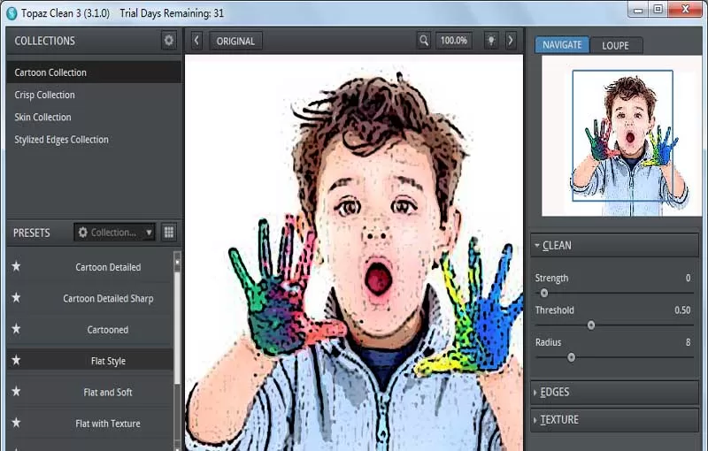The width and height of the screenshot is (708, 451).
Task: Click the Threshold slider handle
Action: point(591,325)
